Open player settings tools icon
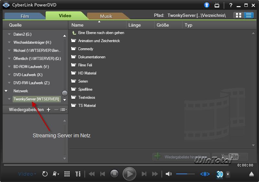Image resolution: width=259 pixels, height=182 pixels. click(x=78, y=174)
